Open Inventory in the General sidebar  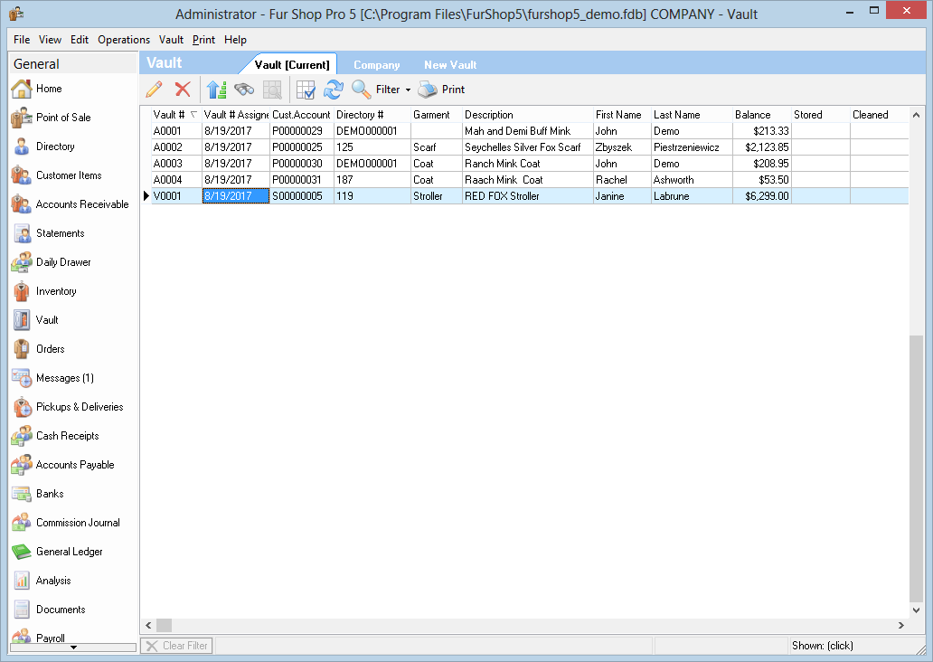[x=56, y=291]
